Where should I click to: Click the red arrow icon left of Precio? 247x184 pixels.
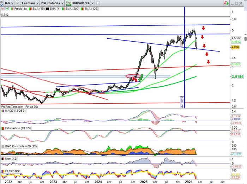3,9
